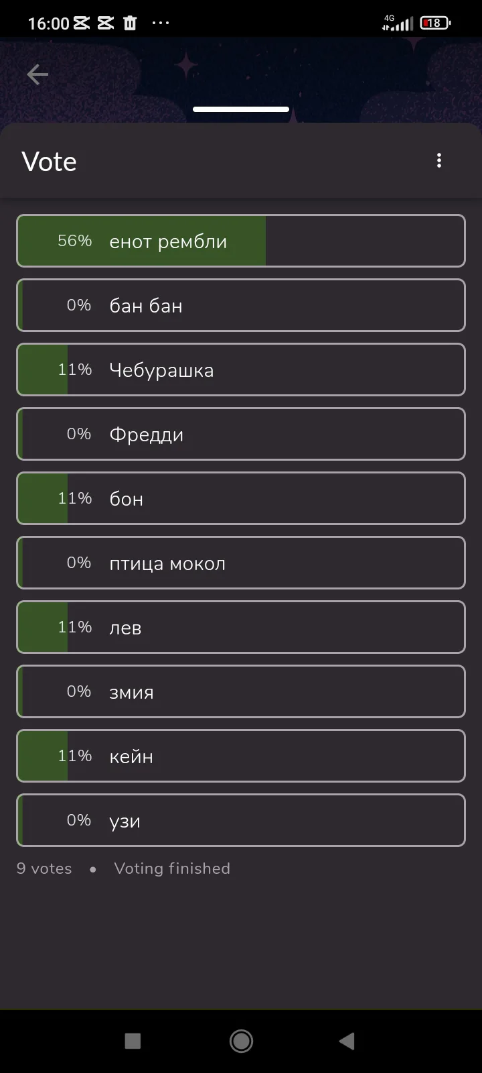
Task: Pick the кейн poll option
Action: [x=241, y=756]
